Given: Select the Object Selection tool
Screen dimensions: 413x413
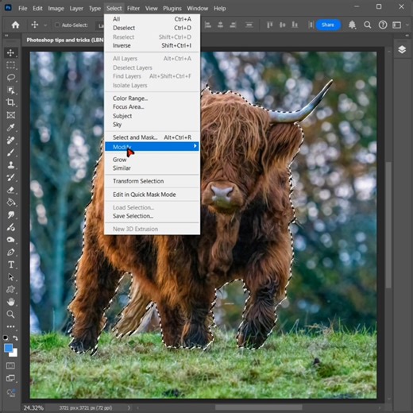Looking at the screenshot, I should point(10,91).
